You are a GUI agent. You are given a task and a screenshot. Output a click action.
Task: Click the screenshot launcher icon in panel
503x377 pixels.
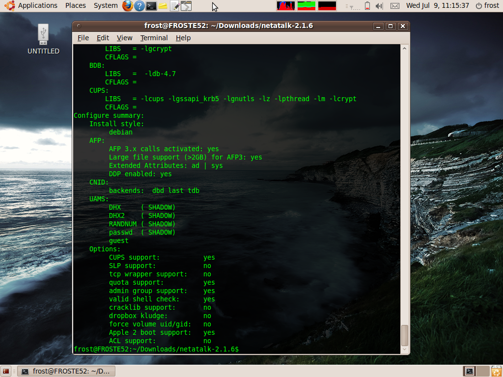coord(186,6)
